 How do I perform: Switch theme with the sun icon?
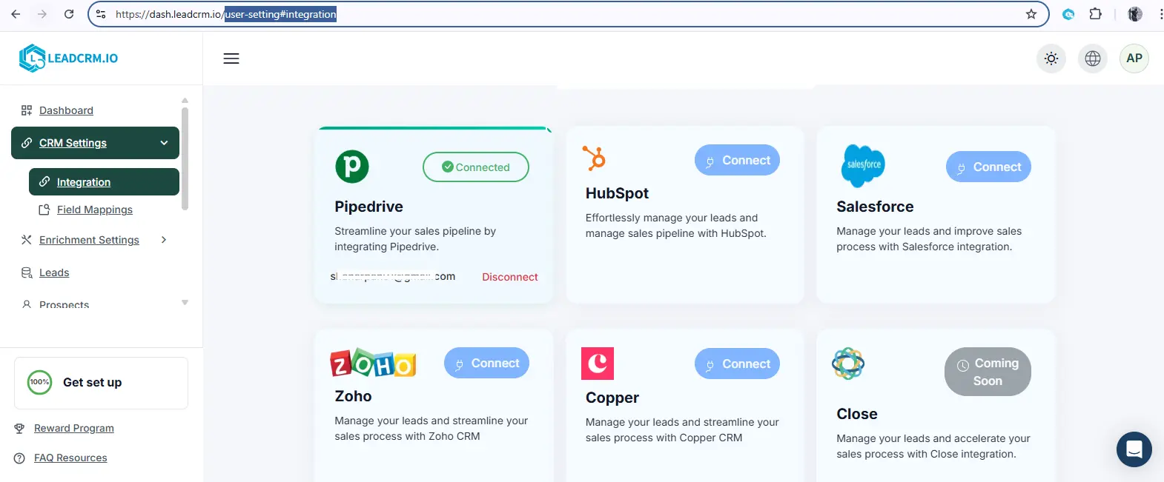pos(1051,58)
